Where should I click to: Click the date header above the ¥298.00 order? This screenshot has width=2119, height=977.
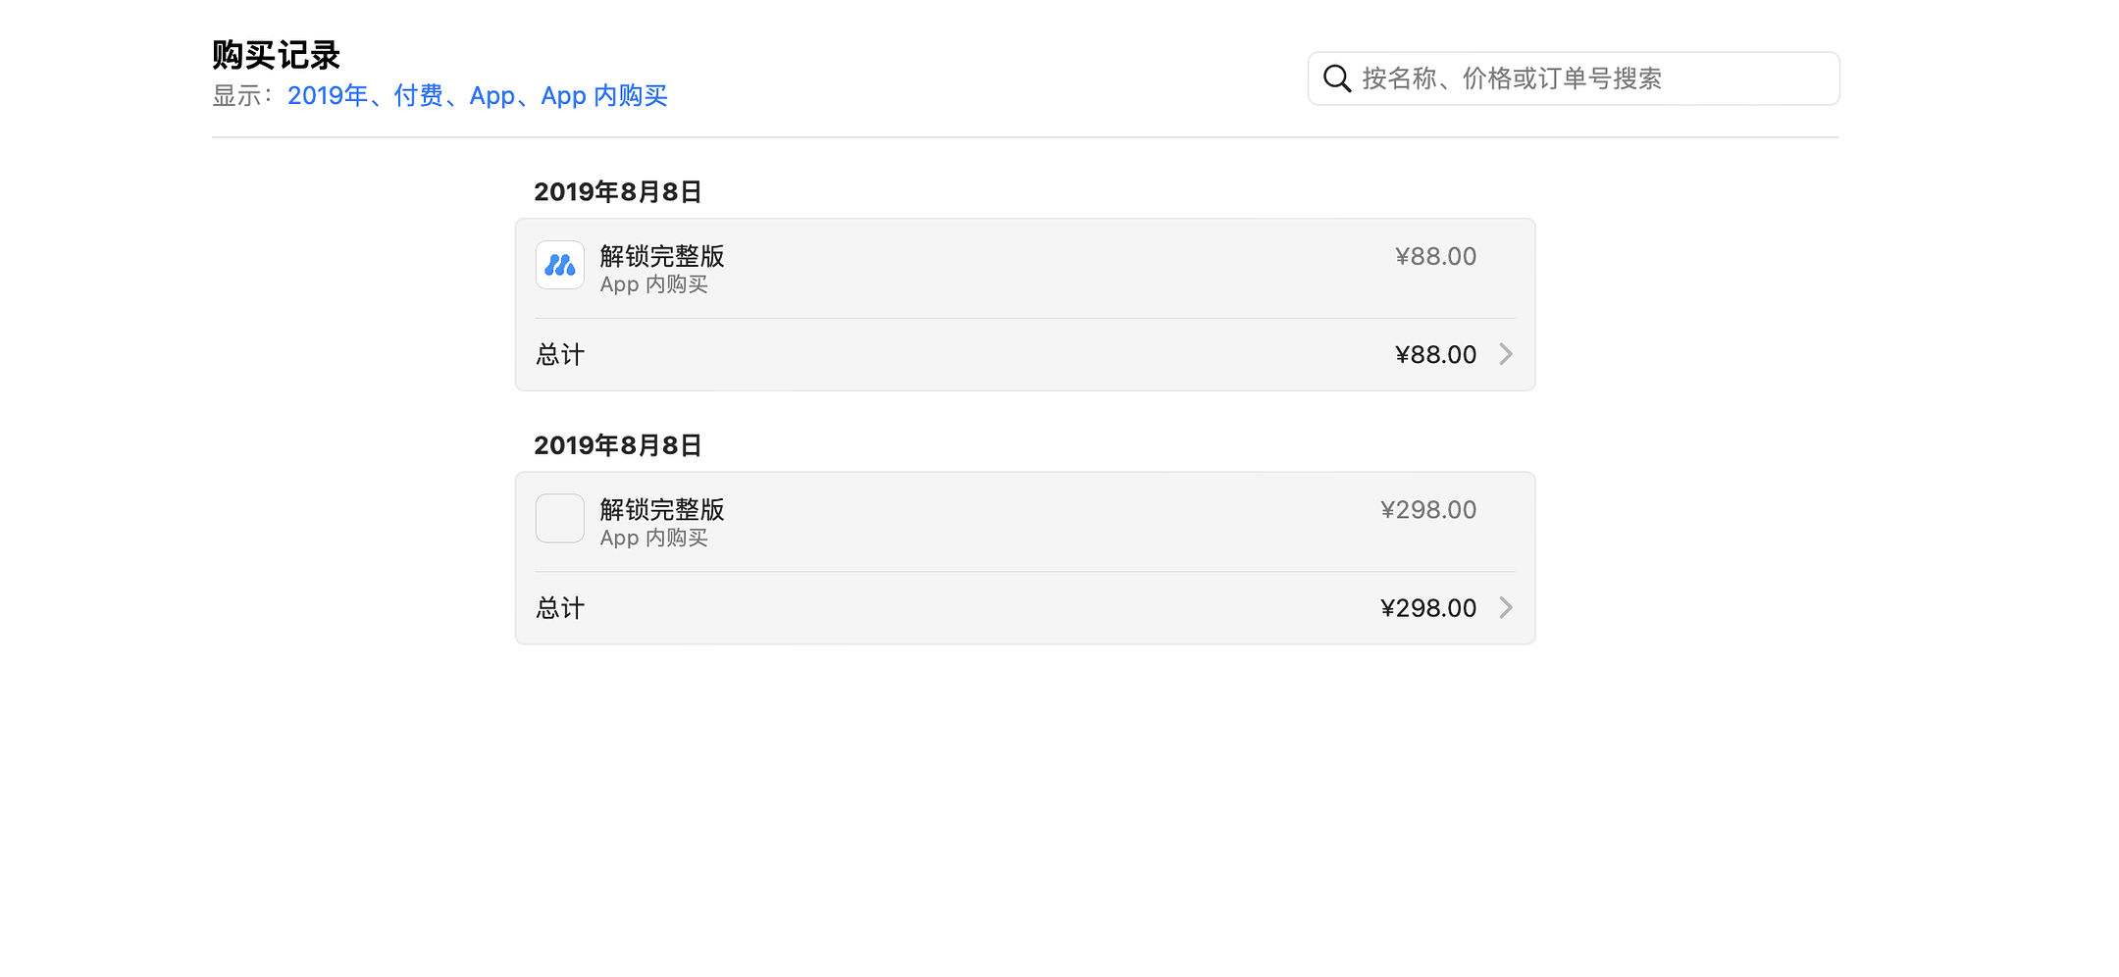tap(617, 445)
